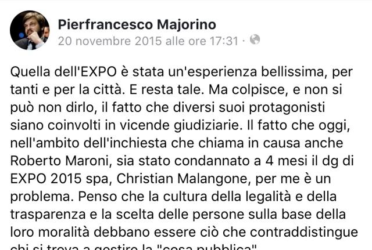Click the partially visible "cosa pubblica" line
The width and height of the screenshot is (372, 250).
[x=134, y=248]
